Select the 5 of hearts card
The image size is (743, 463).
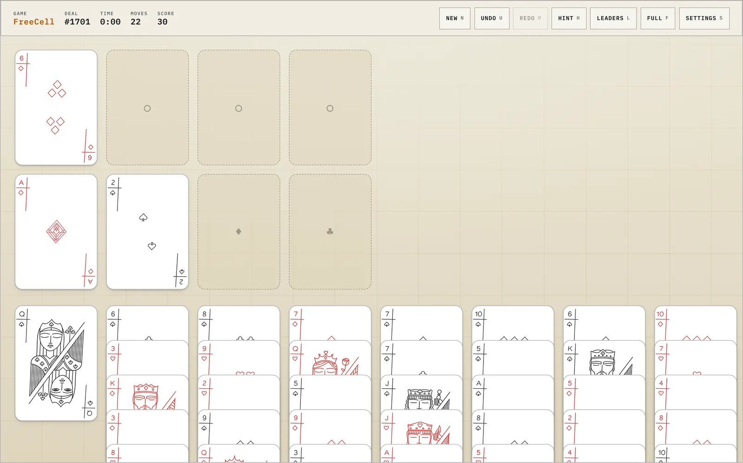[513, 453]
